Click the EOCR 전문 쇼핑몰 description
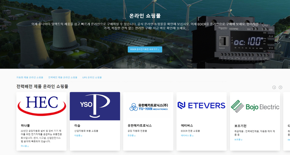This screenshot has width=290, height=155. tap(190, 131)
